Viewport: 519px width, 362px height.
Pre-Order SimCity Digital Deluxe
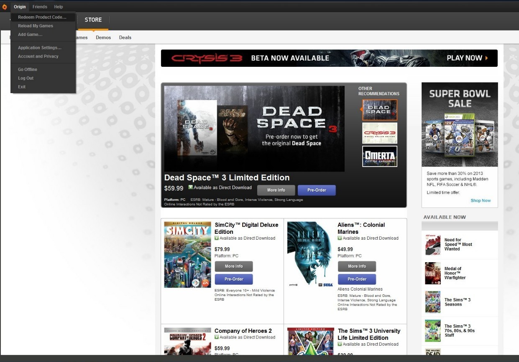[x=234, y=279]
